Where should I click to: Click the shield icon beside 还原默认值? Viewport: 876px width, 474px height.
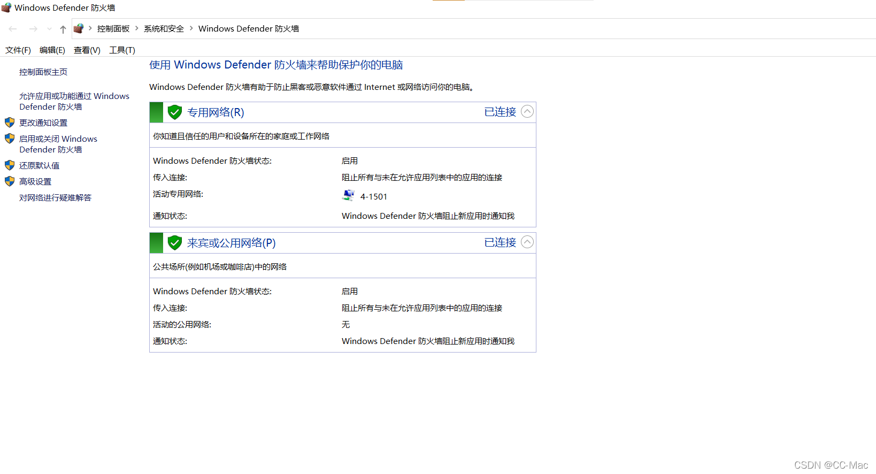click(x=10, y=165)
